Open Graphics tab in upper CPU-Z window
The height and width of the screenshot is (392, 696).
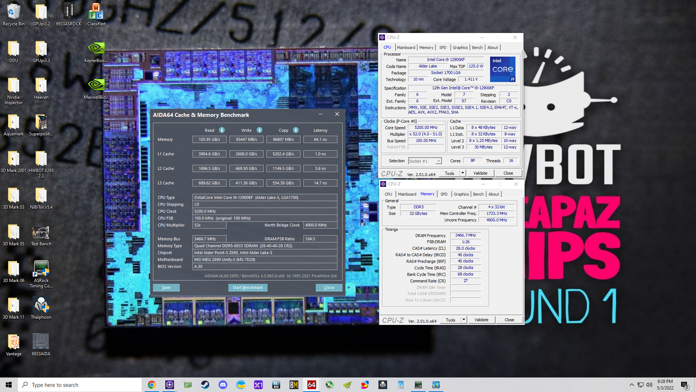[460, 48]
